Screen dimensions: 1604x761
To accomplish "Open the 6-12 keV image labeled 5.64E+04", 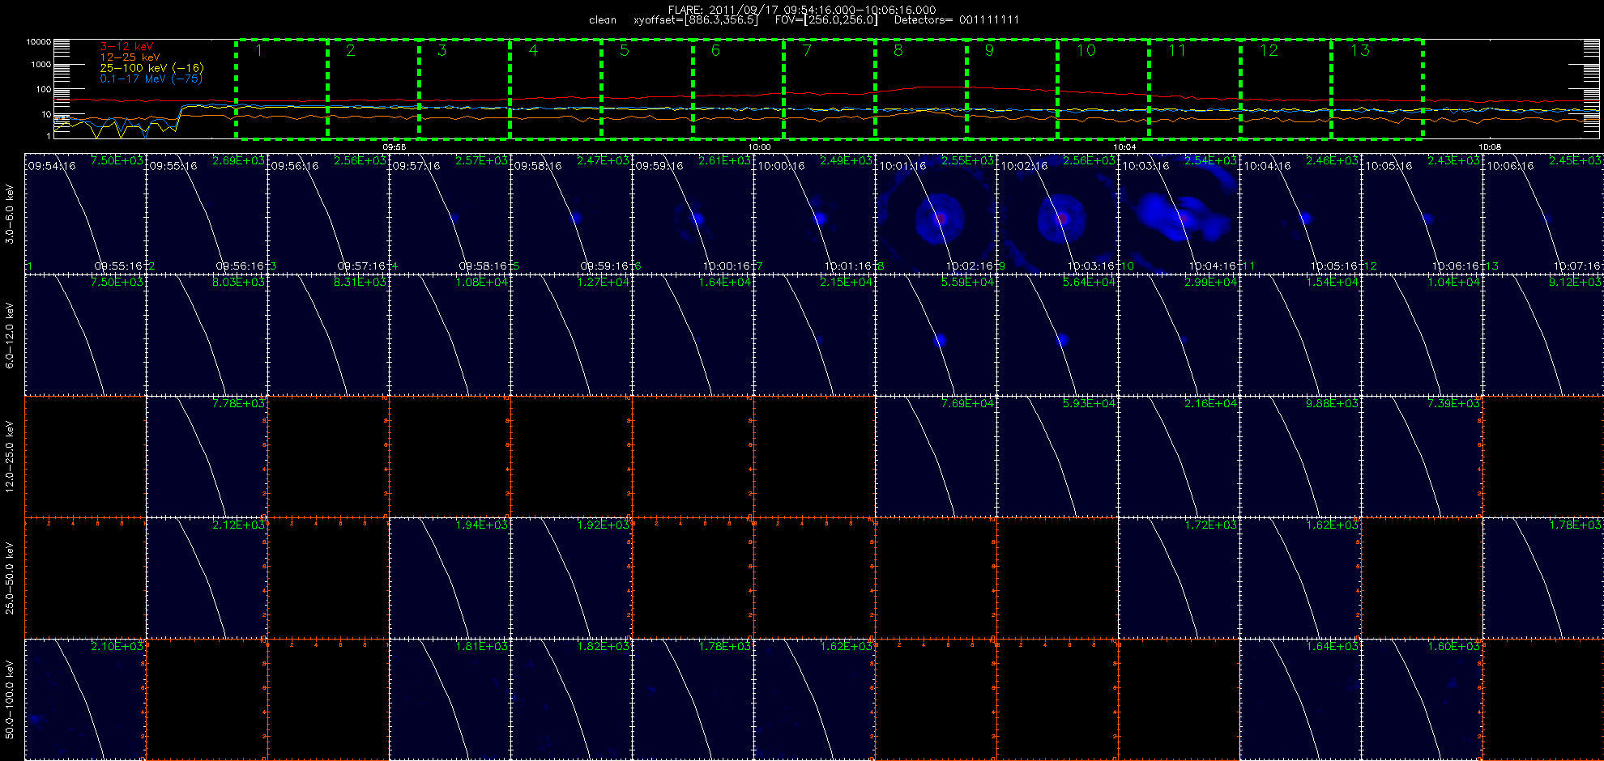I will pos(1057,335).
